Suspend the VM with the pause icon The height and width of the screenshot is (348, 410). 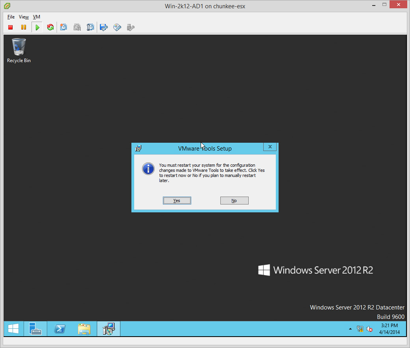(24, 27)
